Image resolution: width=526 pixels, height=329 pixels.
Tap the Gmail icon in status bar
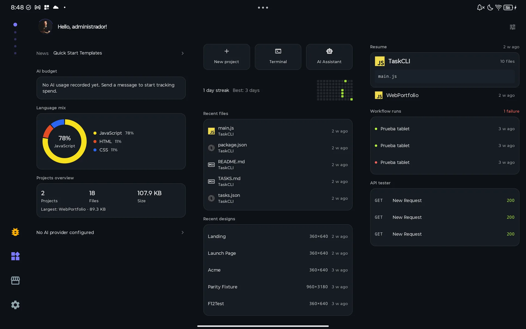(x=38, y=7)
